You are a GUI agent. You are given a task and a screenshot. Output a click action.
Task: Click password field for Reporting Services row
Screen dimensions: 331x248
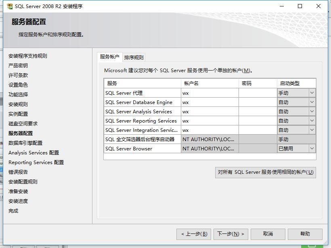pos(258,121)
